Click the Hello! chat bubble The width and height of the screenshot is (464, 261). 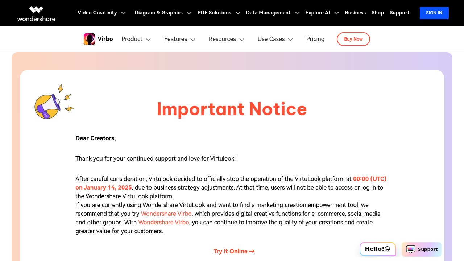click(x=377, y=249)
